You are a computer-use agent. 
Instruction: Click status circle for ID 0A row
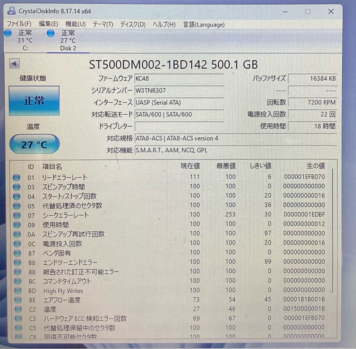17,234
